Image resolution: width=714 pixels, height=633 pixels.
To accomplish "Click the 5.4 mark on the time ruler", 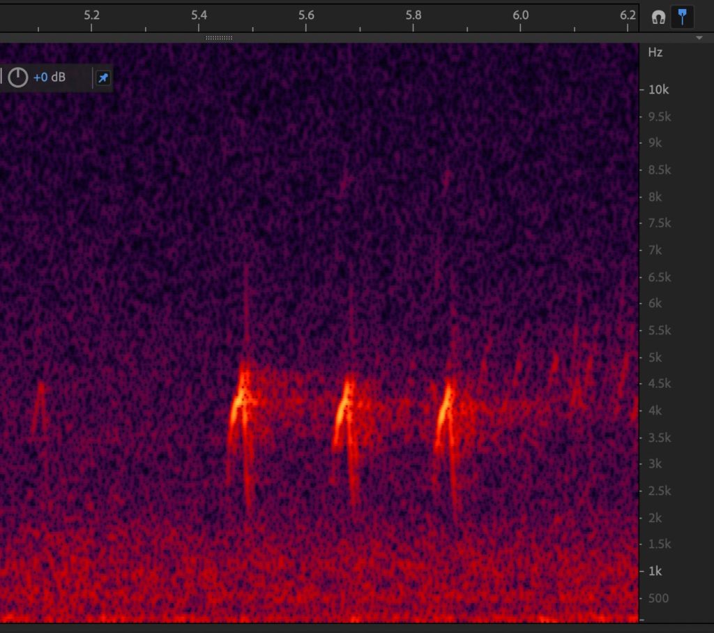I will click(x=199, y=15).
